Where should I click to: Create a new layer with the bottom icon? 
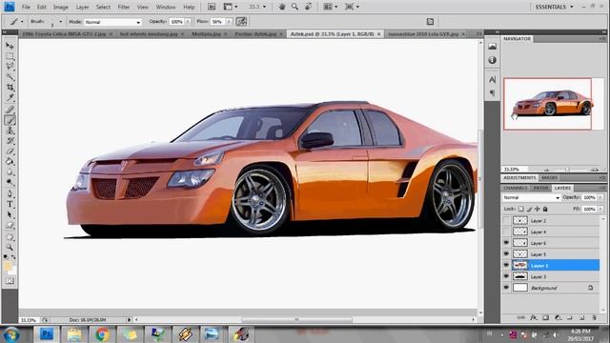point(582,317)
